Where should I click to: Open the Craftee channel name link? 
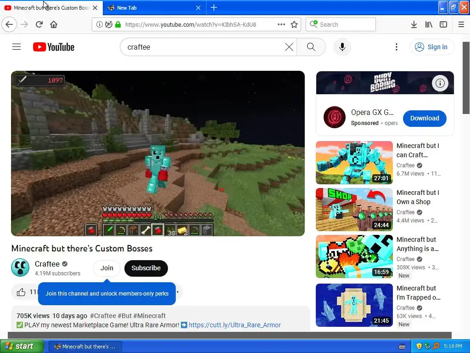47,264
